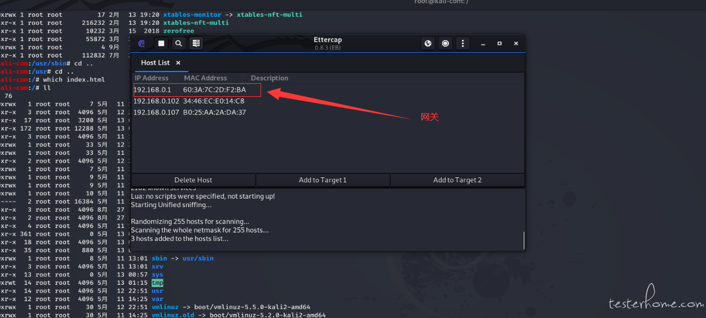This screenshot has height=318, width=706.
Task: Sort hosts by IP Address column
Action: click(x=152, y=78)
